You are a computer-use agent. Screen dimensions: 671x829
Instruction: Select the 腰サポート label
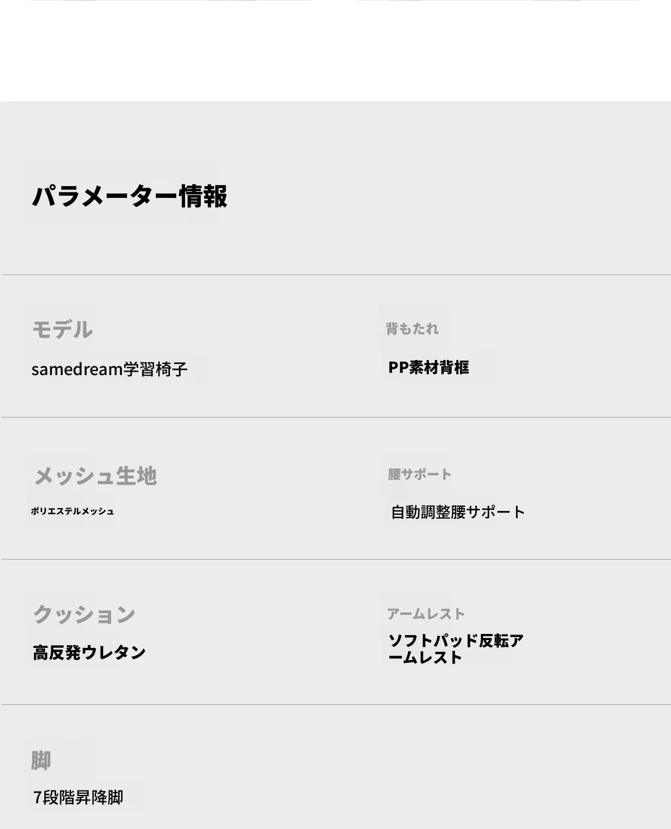pyautogui.click(x=419, y=474)
